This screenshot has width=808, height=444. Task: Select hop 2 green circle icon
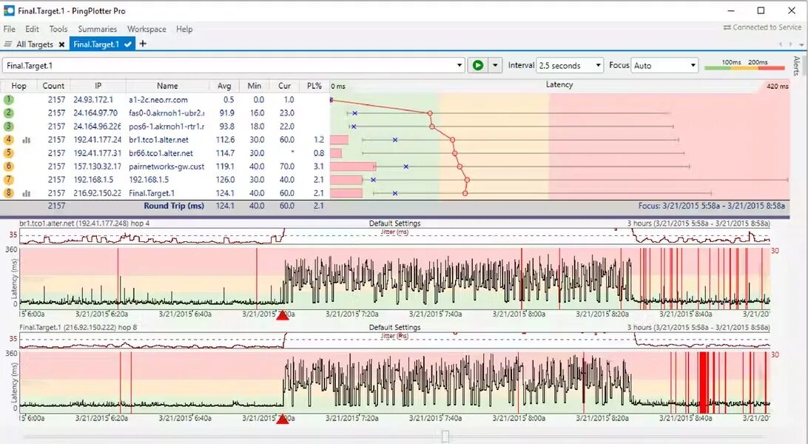tap(8, 112)
